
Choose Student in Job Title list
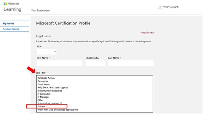point(41,106)
